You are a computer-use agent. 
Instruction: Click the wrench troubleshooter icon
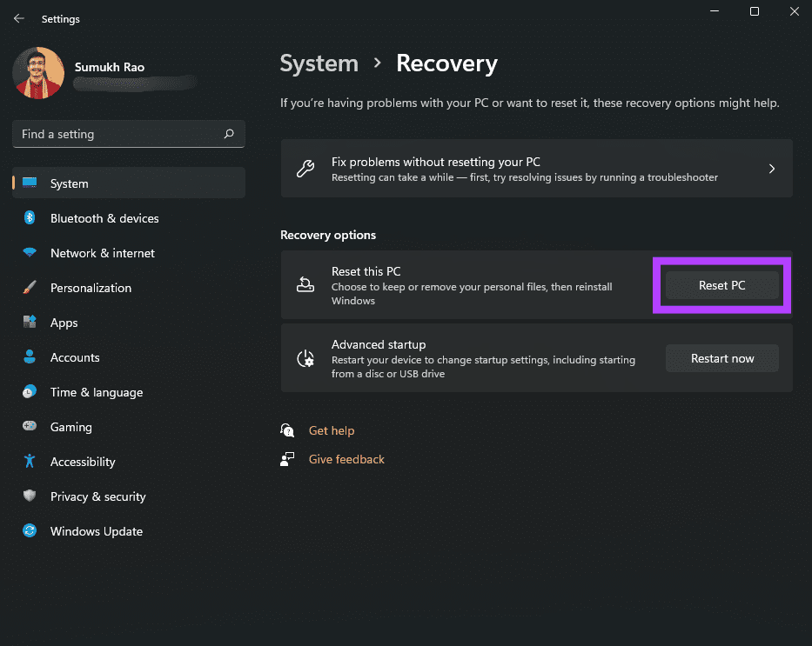(x=305, y=169)
